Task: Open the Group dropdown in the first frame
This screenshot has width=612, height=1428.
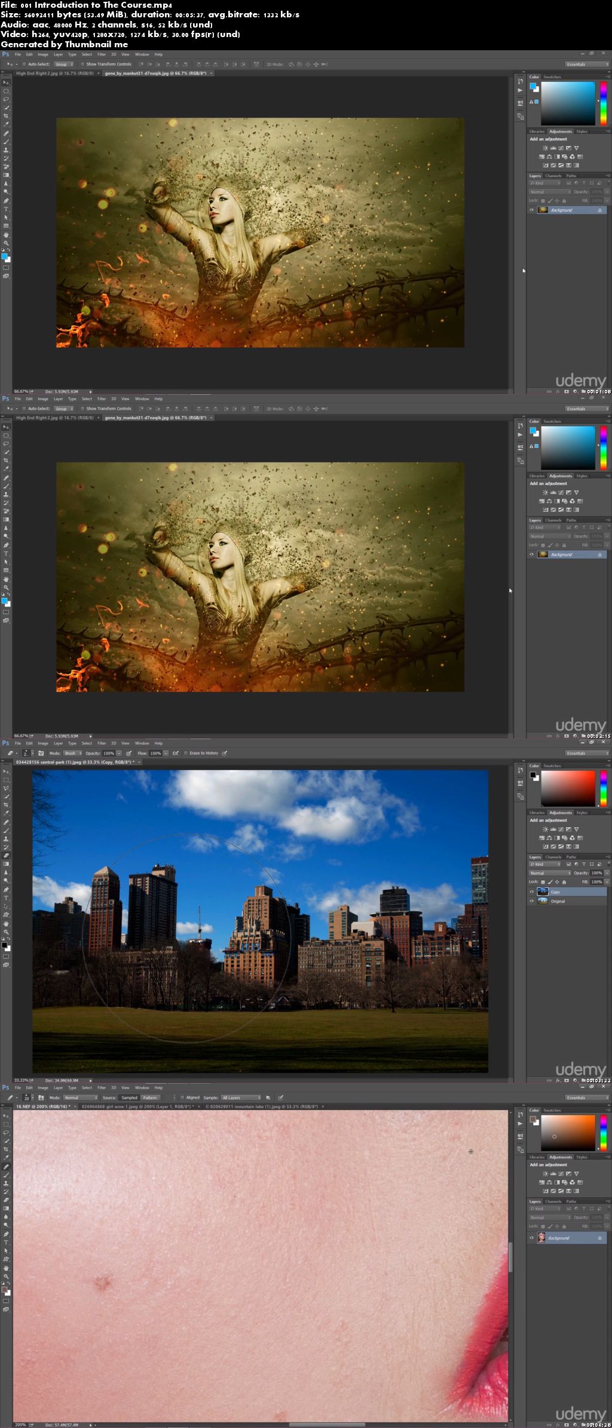Action: point(64,64)
